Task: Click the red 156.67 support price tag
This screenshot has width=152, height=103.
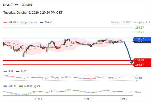Action: [x=142, y=65]
